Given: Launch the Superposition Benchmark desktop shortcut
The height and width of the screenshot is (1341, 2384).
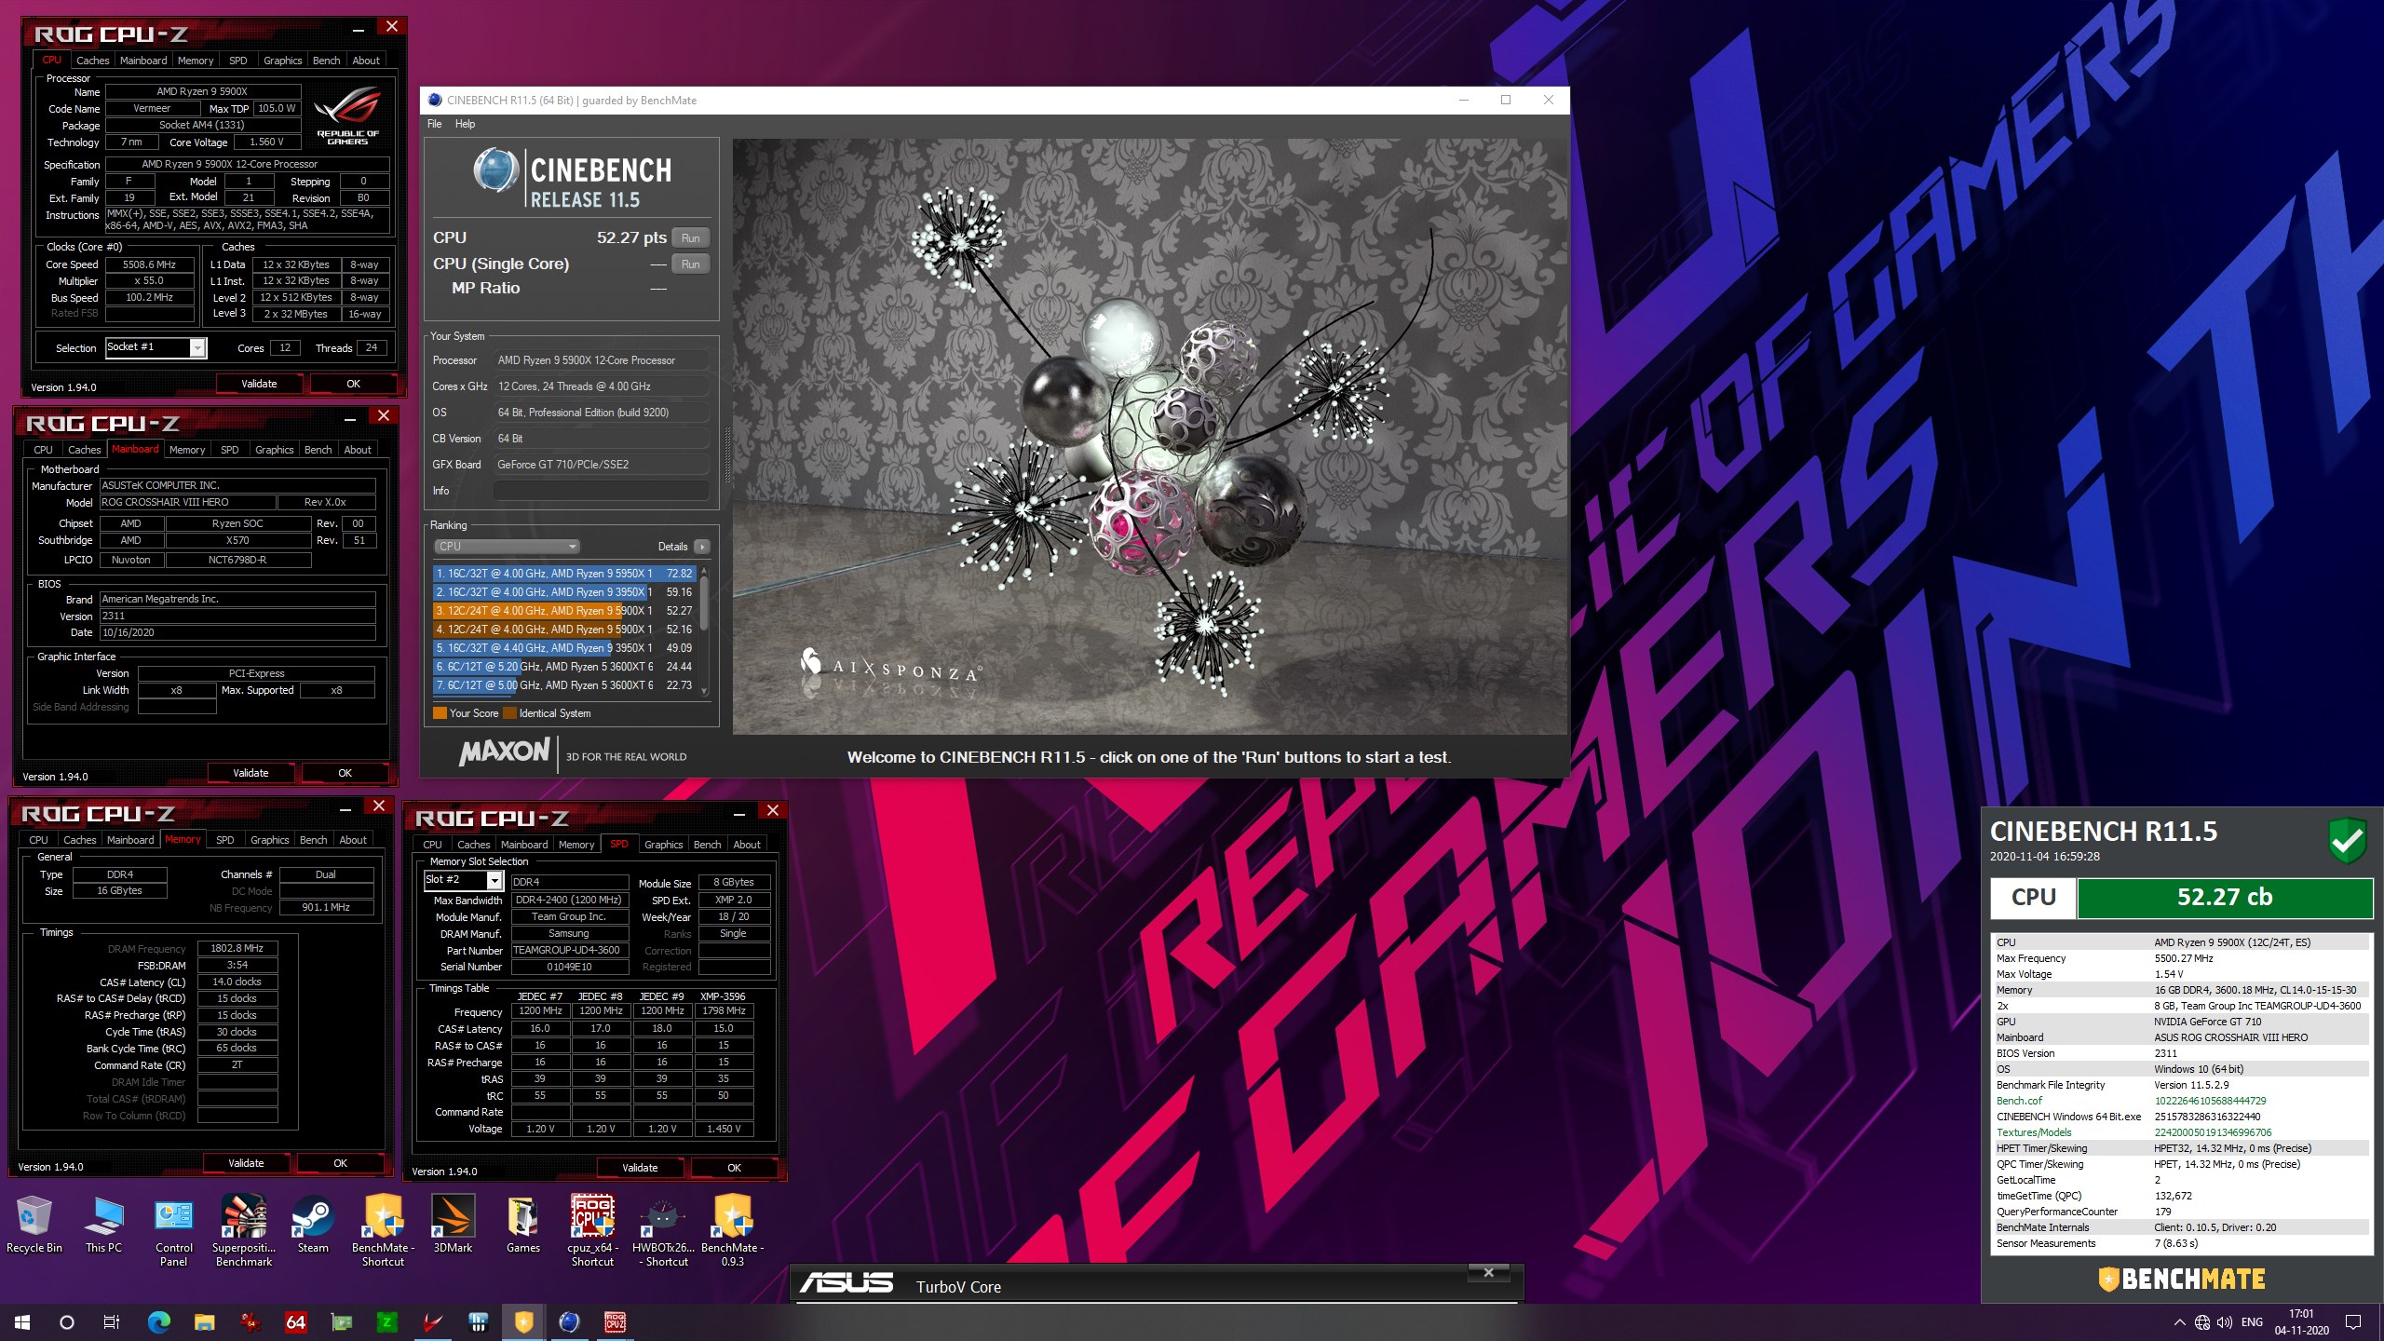Looking at the screenshot, I should pos(244,1232).
